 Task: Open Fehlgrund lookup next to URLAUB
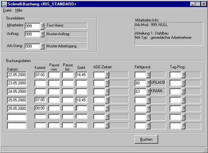(148, 83)
